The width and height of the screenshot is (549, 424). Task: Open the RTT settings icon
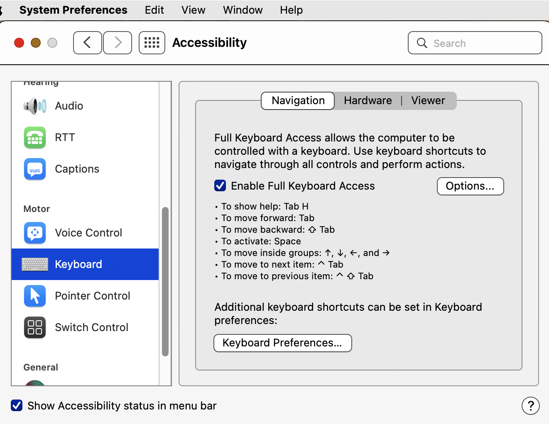(x=35, y=137)
